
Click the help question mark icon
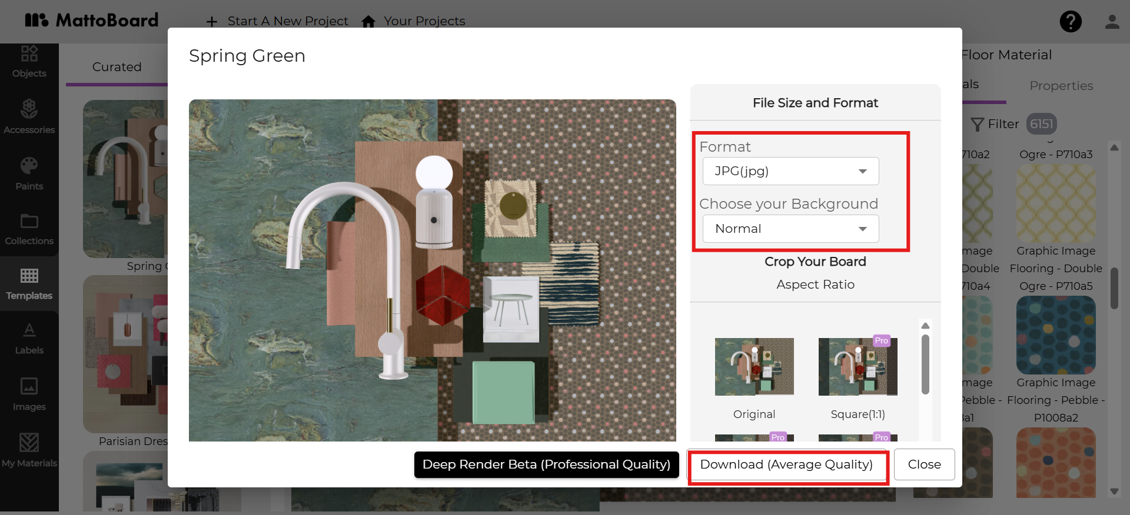tap(1071, 22)
